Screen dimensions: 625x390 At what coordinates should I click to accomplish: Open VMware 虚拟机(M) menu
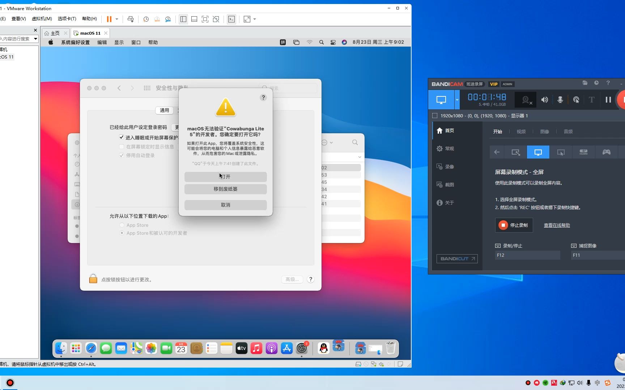coord(42,19)
